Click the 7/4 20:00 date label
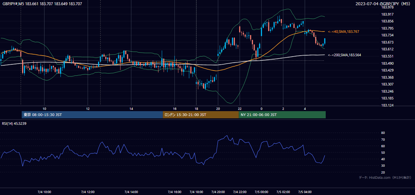The width and height of the screenshot is (415, 195). click(x=218, y=192)
